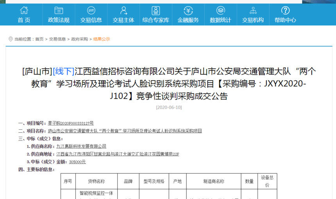Click the supplier address text

click(x=118, y=154)
